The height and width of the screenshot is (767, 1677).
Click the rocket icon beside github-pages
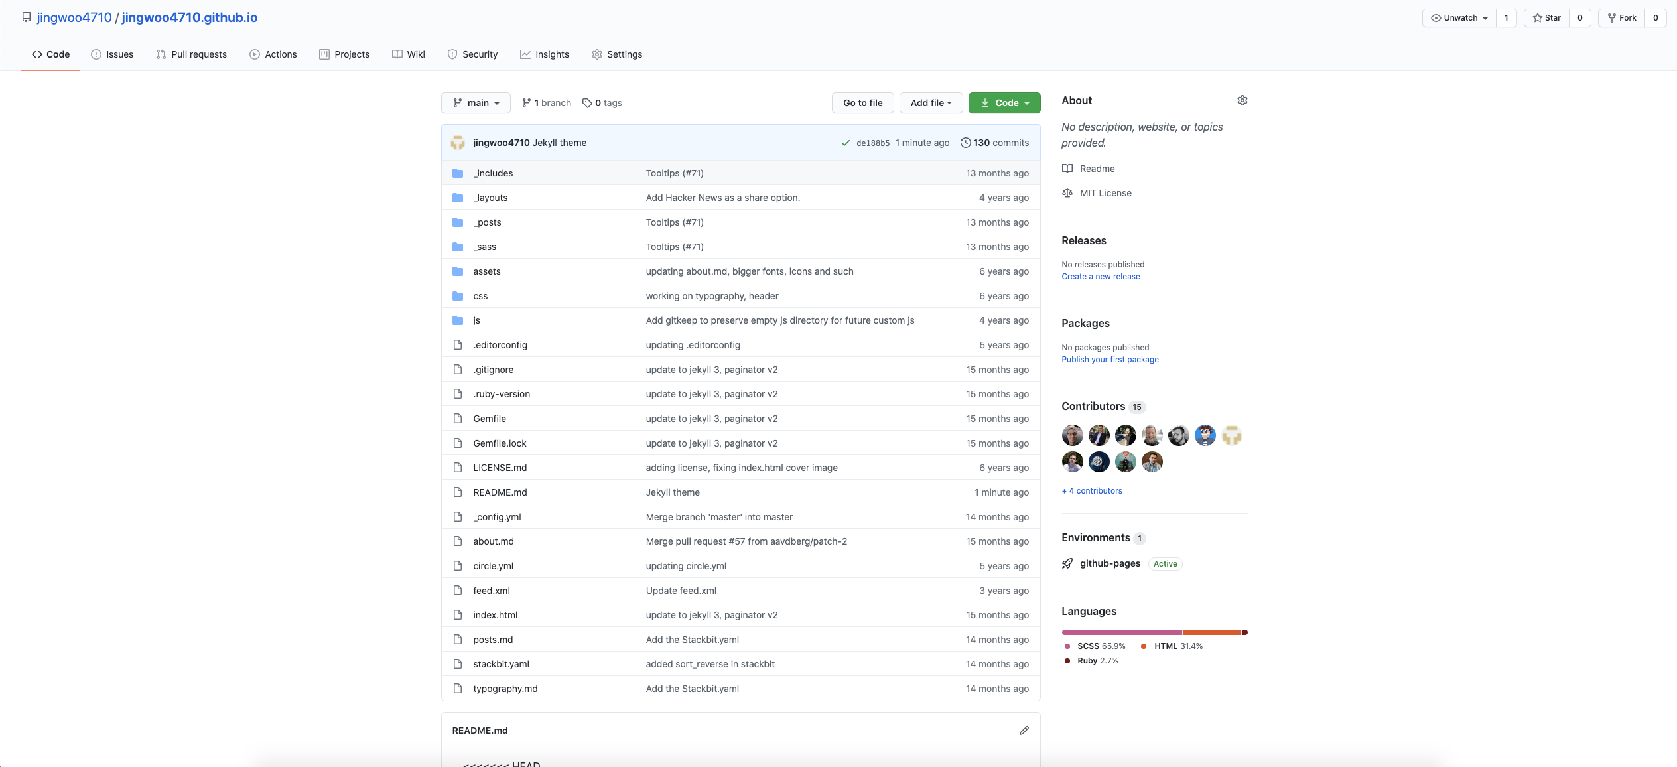point(1067,563)
